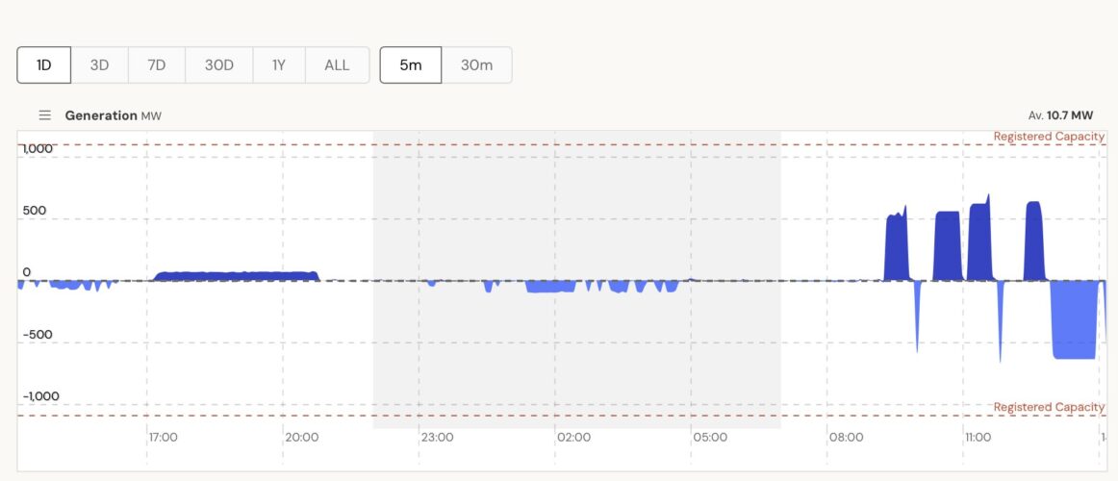The height and width of the screenshot is (481, 1118).
Task: Click the 17:00 time axis marker
Action: [x=163, y=438]
